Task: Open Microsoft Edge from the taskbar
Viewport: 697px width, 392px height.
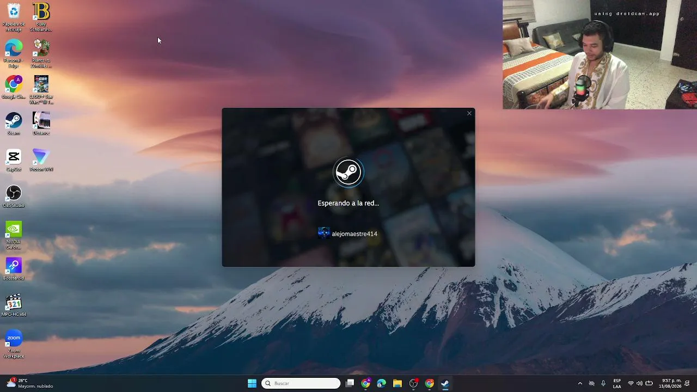Action: click(382, 383)
